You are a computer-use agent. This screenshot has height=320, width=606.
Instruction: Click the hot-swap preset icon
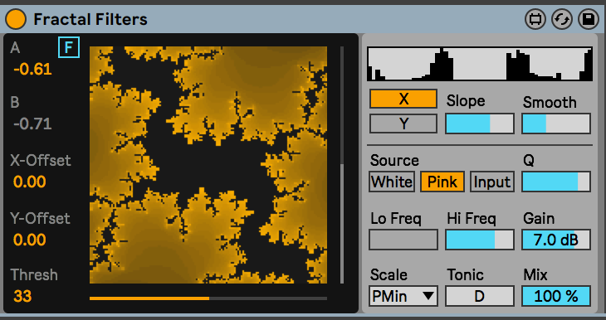click(561, 19)
